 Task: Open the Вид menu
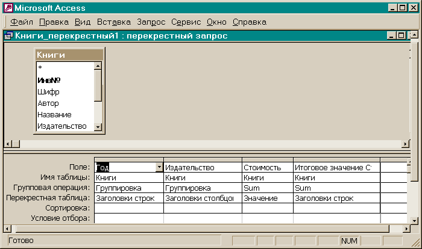pyautogui.click(x=83, y=22)
